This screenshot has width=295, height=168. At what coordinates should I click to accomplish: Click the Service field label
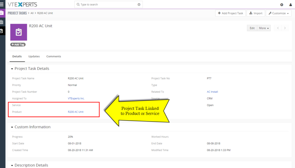[x=16, y=105]
